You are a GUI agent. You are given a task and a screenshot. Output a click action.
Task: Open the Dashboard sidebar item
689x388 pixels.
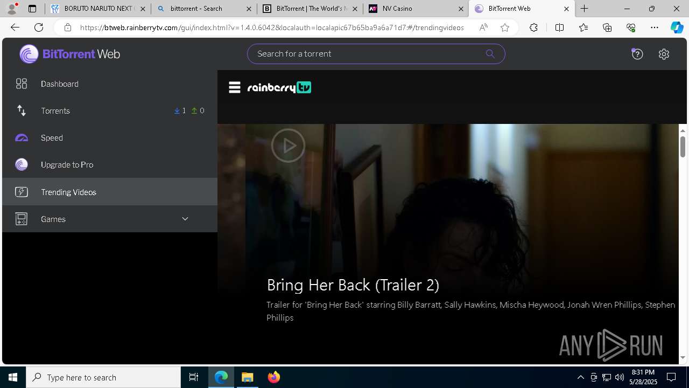point(110,84)
